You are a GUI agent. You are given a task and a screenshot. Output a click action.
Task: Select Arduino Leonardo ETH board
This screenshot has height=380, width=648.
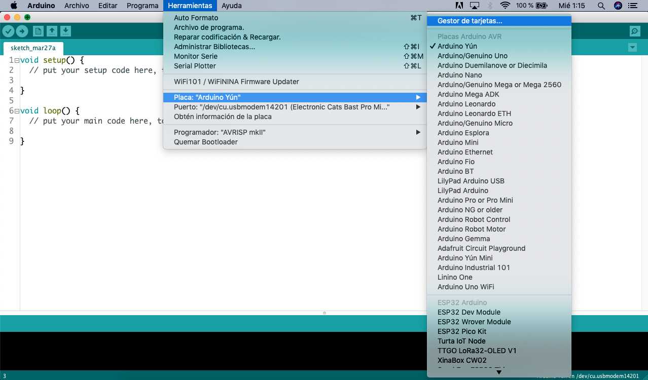click(499, 113)
